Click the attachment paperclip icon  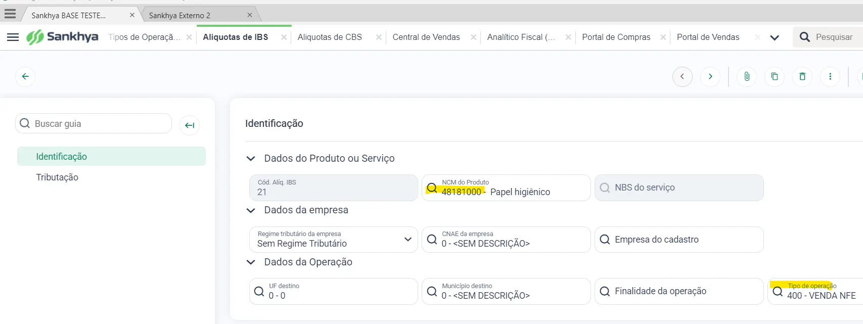click(x=747, y=77)
